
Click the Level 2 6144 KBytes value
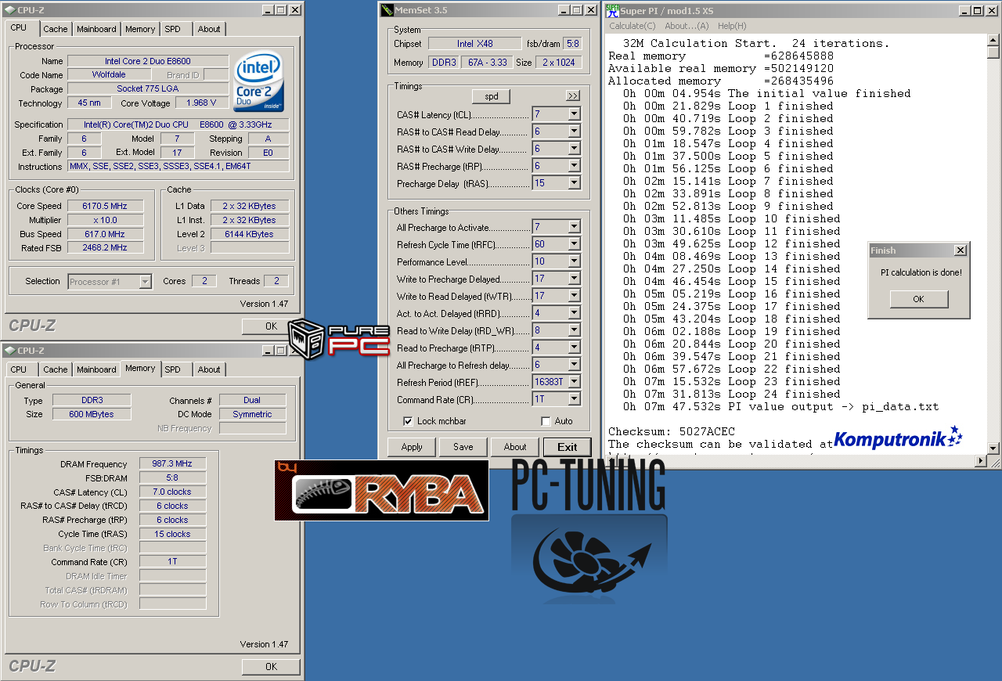(x=249, y=234)
